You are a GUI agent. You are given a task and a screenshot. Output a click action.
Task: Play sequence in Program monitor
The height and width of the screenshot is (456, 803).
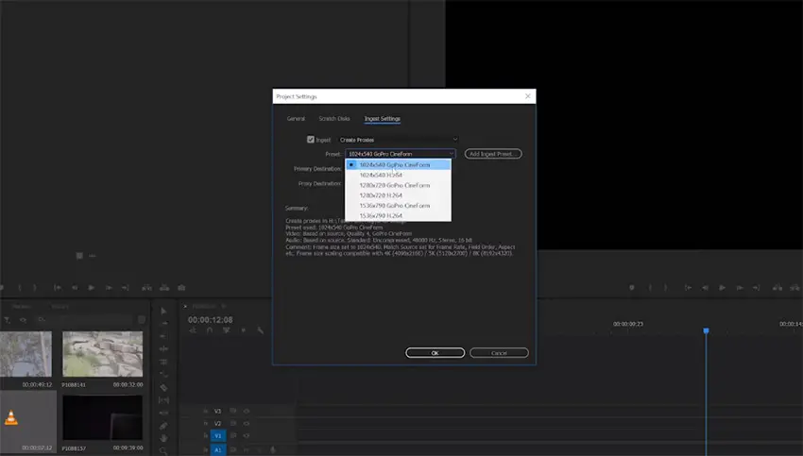722,288
